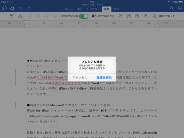Select the left indent box on ruler
184x138 pixels.
27,26
